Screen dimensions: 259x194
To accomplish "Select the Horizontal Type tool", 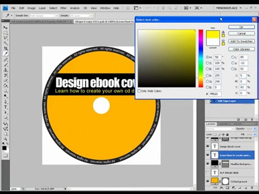I will click(5, 107).
